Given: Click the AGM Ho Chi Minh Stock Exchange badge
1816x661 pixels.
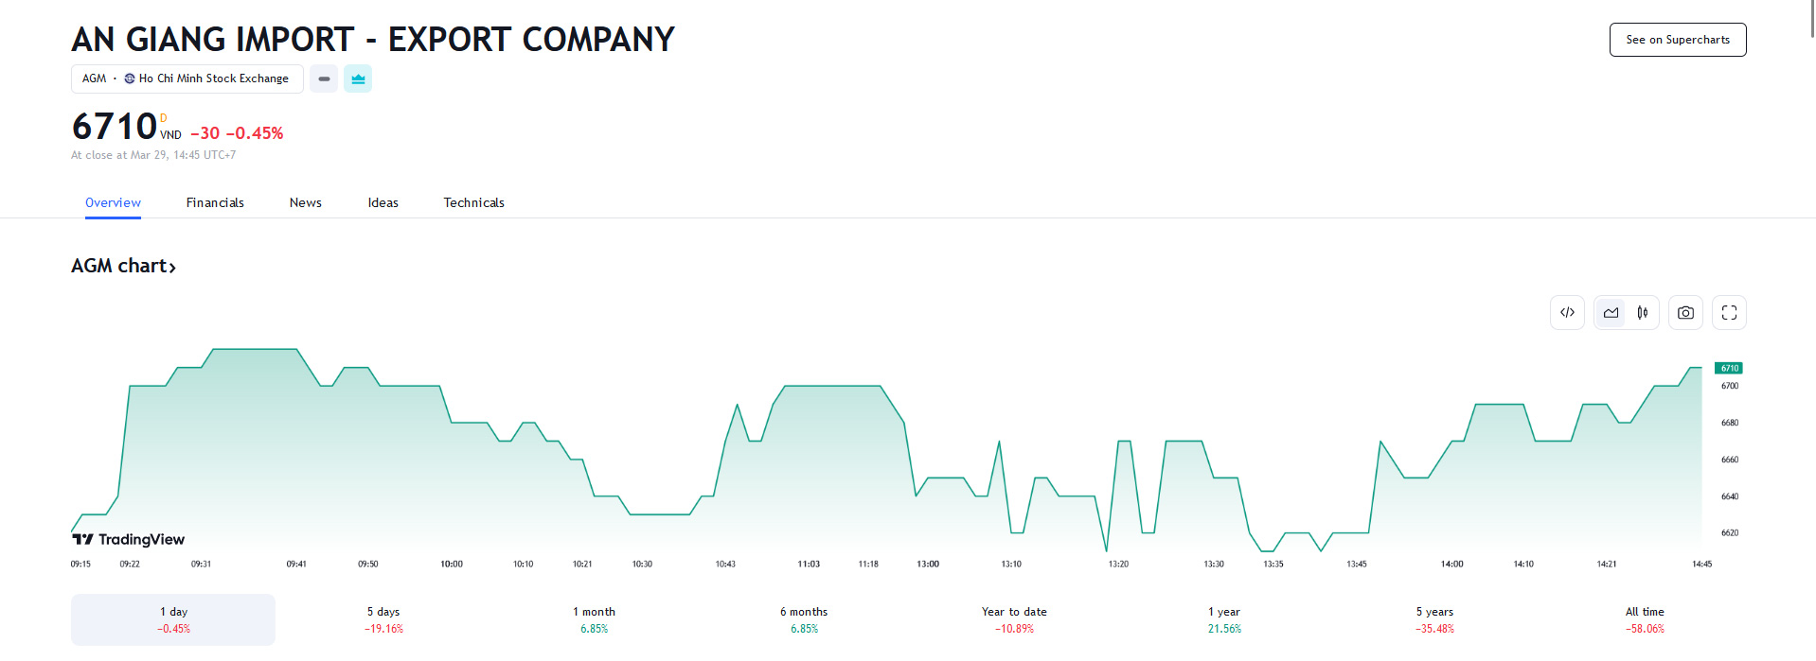Looking at the screenshot, I should (187, 79).
